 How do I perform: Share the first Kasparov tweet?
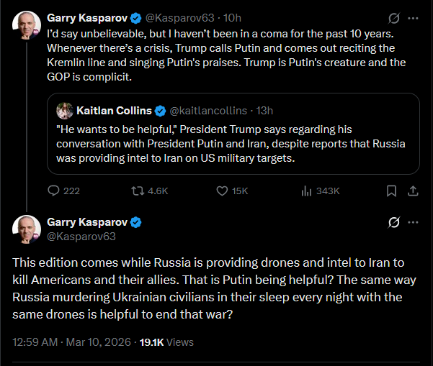413,191
